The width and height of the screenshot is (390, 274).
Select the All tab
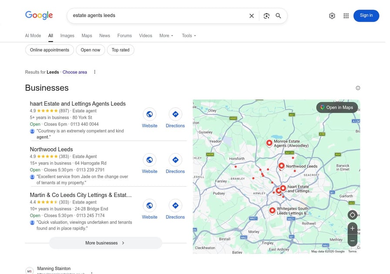pyautogui.click(x=50, y=36)
